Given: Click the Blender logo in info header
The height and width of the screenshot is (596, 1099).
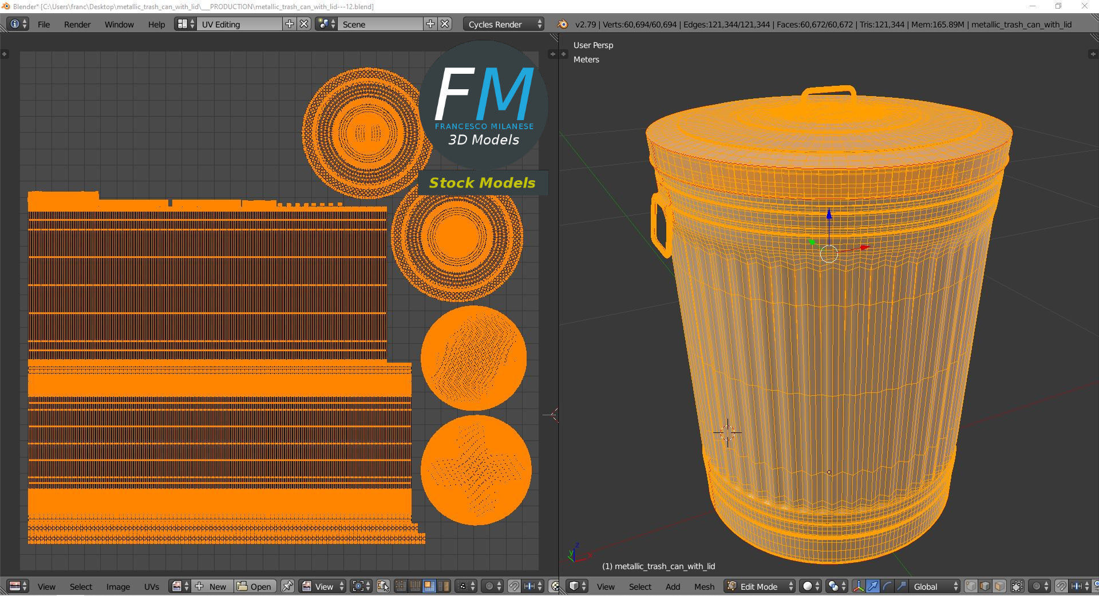Looking at the screenshot, I should [x=563, y=24].
